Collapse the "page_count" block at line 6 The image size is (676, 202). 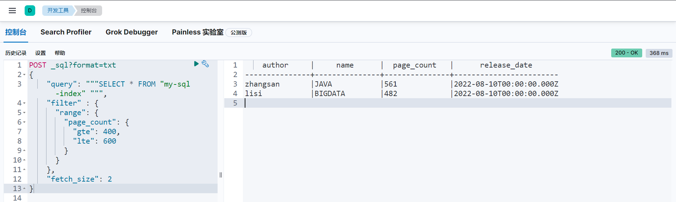(x=24, y=122)
